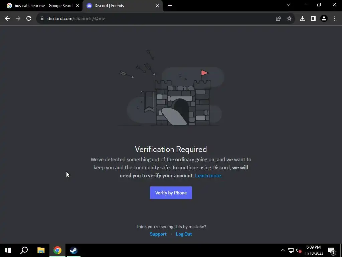
Task: Select the Discord | Friends tab
Action: tap(122, 6)
